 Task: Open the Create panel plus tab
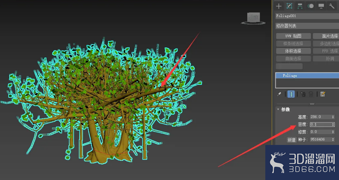[279, 6]
